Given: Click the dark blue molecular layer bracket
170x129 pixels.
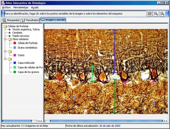Looking at the screenshot, I should 115,52.
